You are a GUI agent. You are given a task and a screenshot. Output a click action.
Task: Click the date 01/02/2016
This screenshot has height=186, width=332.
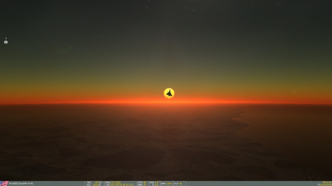tap(326, 185)
